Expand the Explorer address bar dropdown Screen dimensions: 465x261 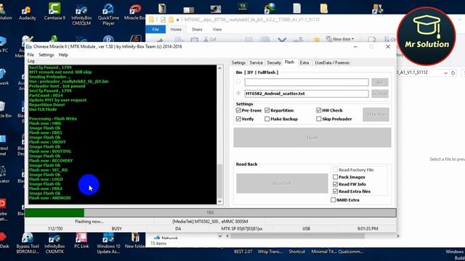click(445, 72)
